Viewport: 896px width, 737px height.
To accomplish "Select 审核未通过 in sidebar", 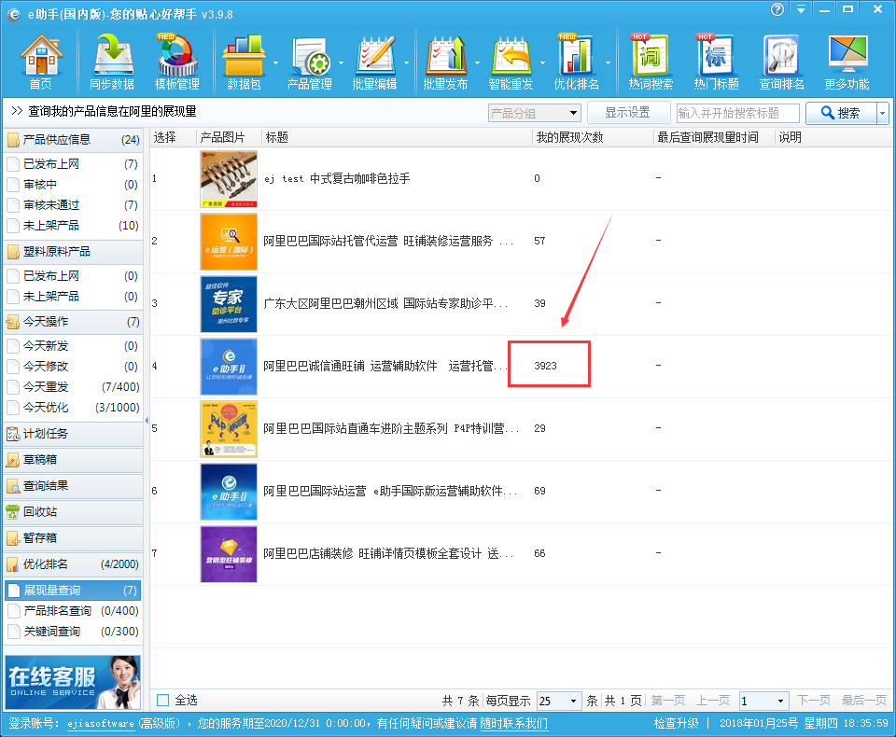I will point(73,205).
